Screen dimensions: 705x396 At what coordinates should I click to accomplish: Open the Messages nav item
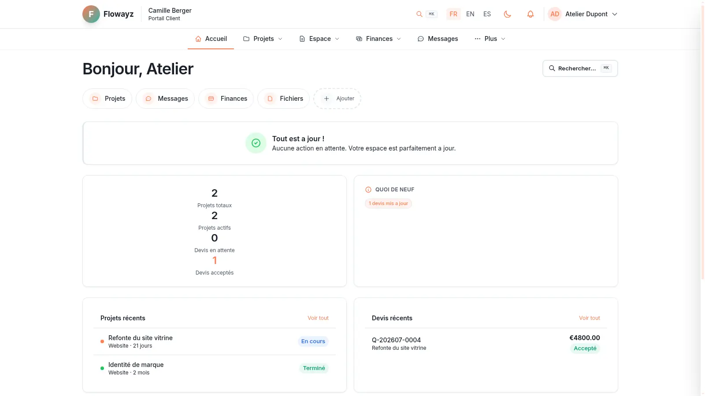[x=438, y=39]
